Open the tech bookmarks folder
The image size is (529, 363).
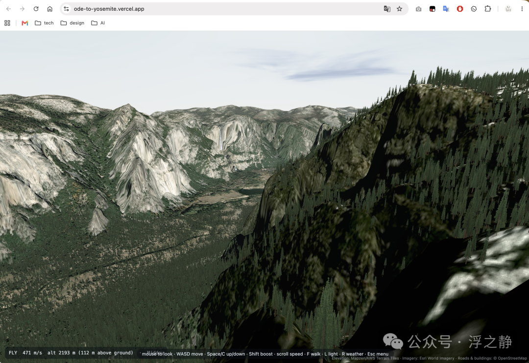44,23
